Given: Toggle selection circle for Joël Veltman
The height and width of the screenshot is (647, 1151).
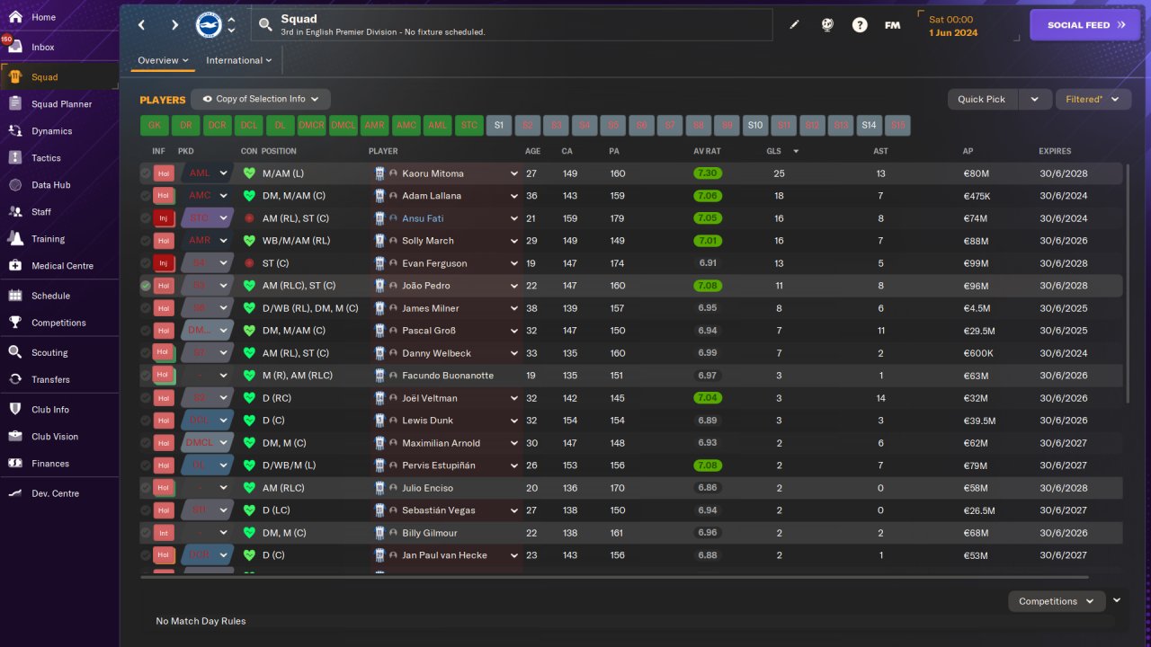Looking at the screenshot, I should coord(146,398).
